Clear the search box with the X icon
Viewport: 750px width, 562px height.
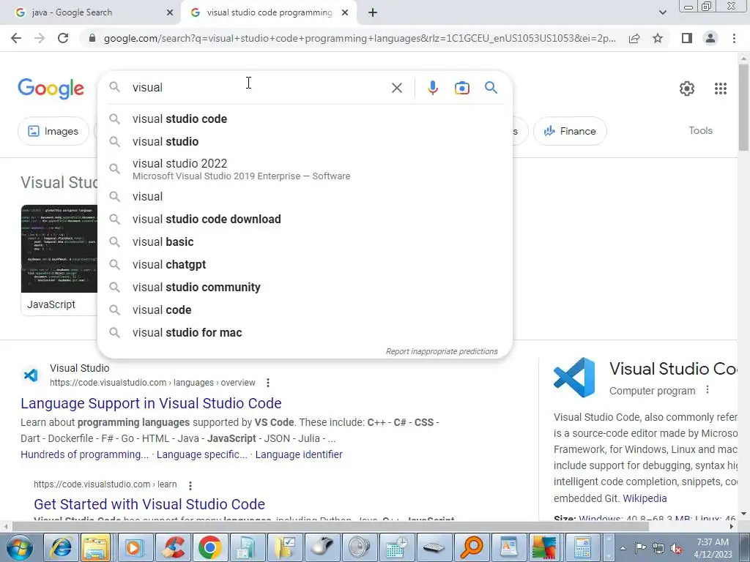pos(396,88)
